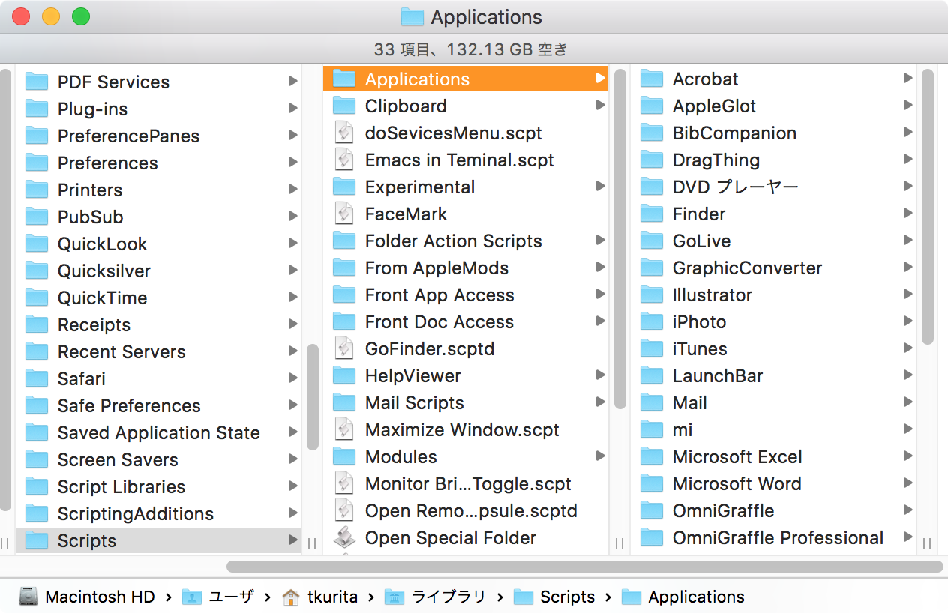Select the Saved Application State folder

pyautogui.click(x=158, y=433)
